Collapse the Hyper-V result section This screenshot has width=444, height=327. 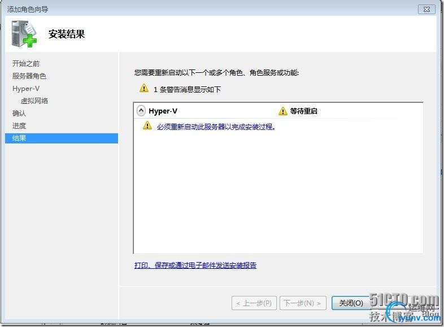coord(141,111)
